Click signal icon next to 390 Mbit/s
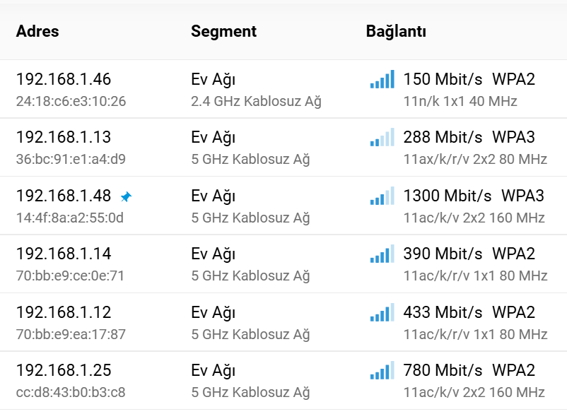This screenshot has width=567, height=414. point(382,254)
